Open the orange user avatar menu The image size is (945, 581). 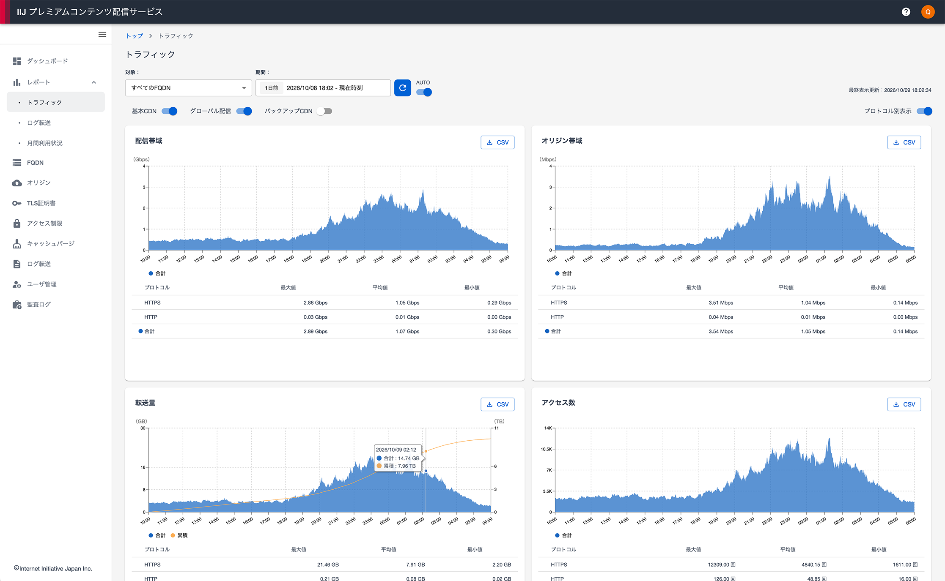pyautogui.click(x=928, y=12)
